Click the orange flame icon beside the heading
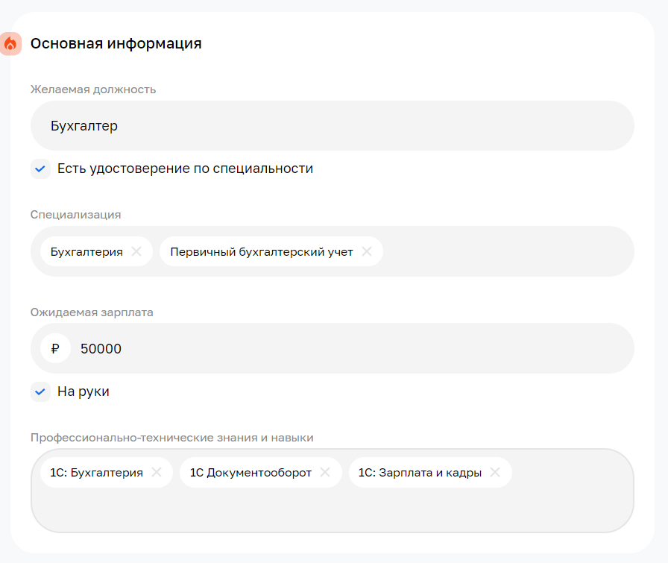Image resolution: width=668 pixels, height=563 pixels. 10,44
